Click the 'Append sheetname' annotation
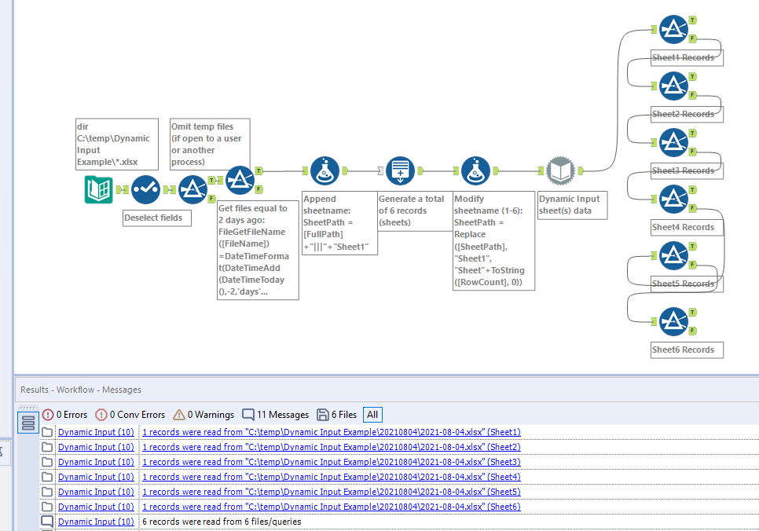 click(x=339, y=222)
